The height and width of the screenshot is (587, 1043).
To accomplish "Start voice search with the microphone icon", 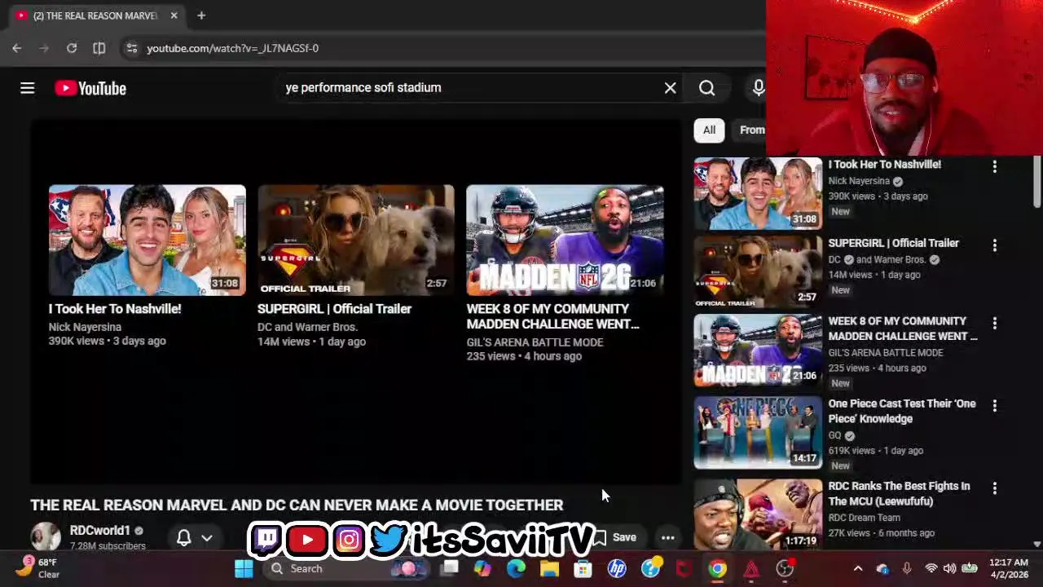I will tap(759, 87).
